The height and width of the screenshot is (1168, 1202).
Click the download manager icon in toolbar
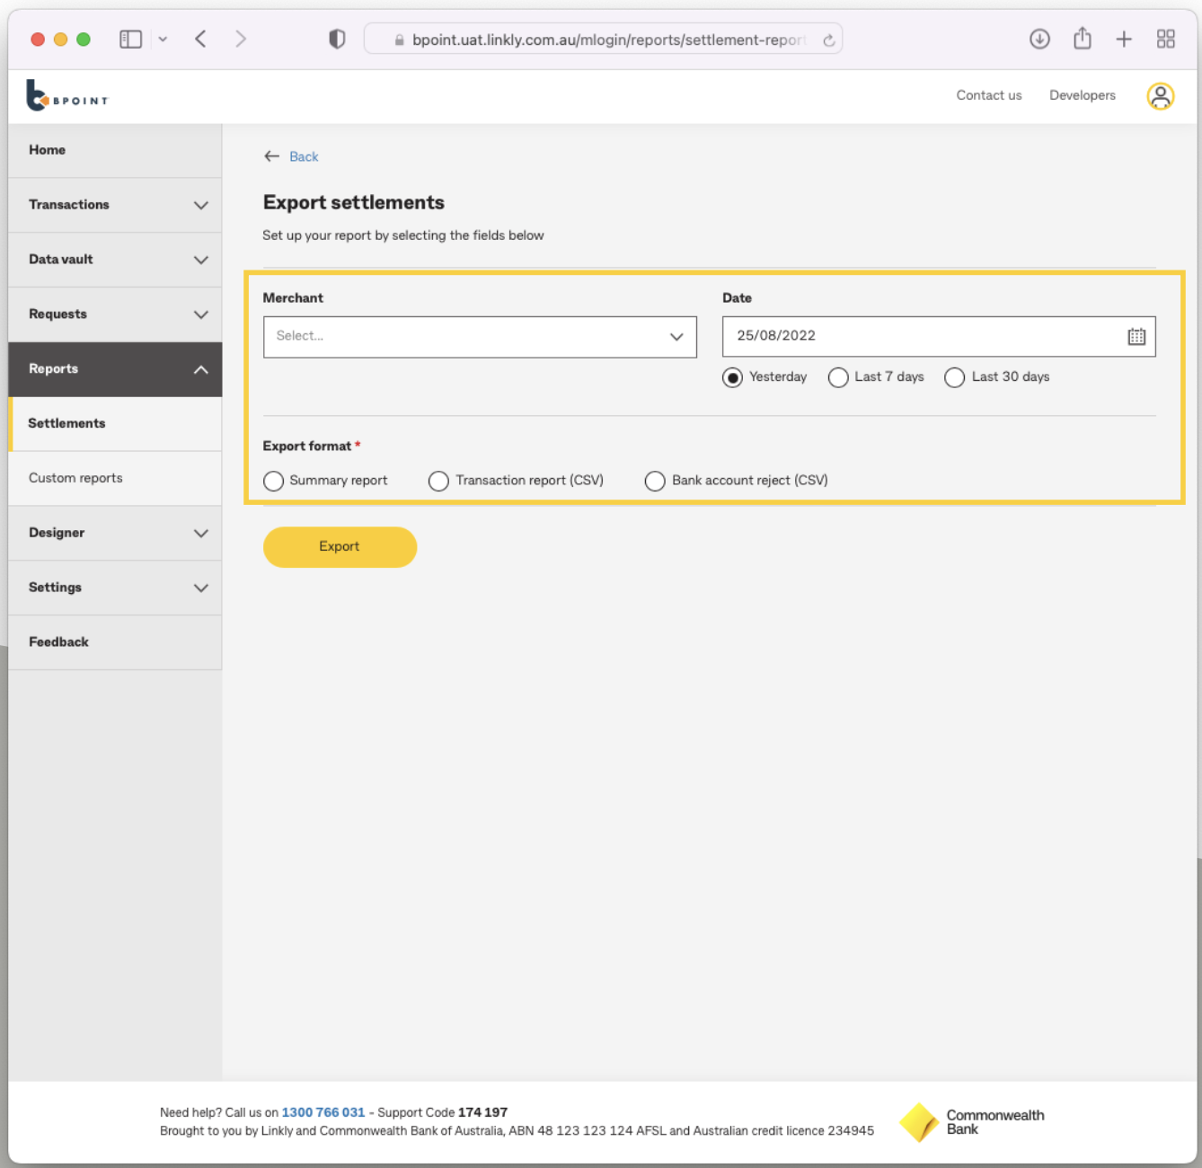(1039, 39)
